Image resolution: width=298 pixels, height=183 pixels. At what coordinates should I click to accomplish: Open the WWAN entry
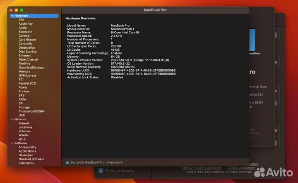coord(24,135)
